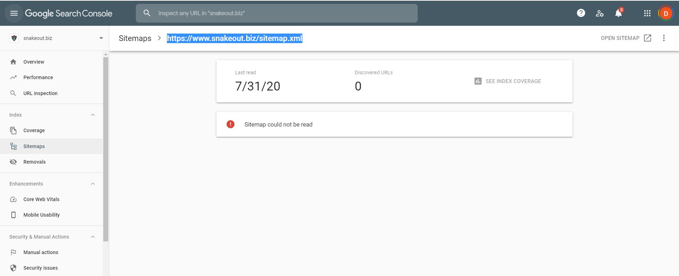679x276 pixels.
Task: Click the Sitemaps breadcrumb link
Action: (x=135, y=38)
